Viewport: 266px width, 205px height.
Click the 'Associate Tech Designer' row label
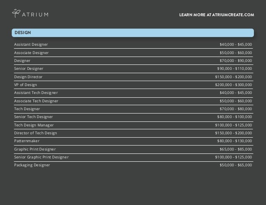click(x=36, y=101)
